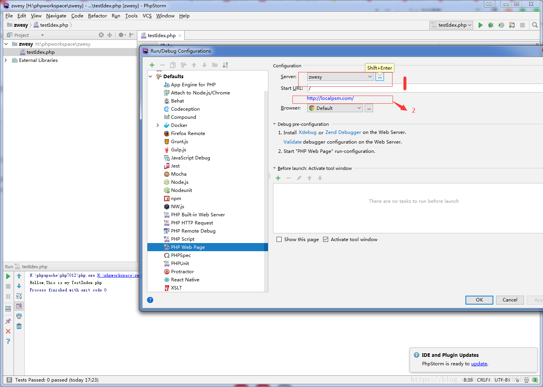The image size is (543, 387).
Task: Click the disabled Stop square in main toolbar
Action: click(522, 25)
